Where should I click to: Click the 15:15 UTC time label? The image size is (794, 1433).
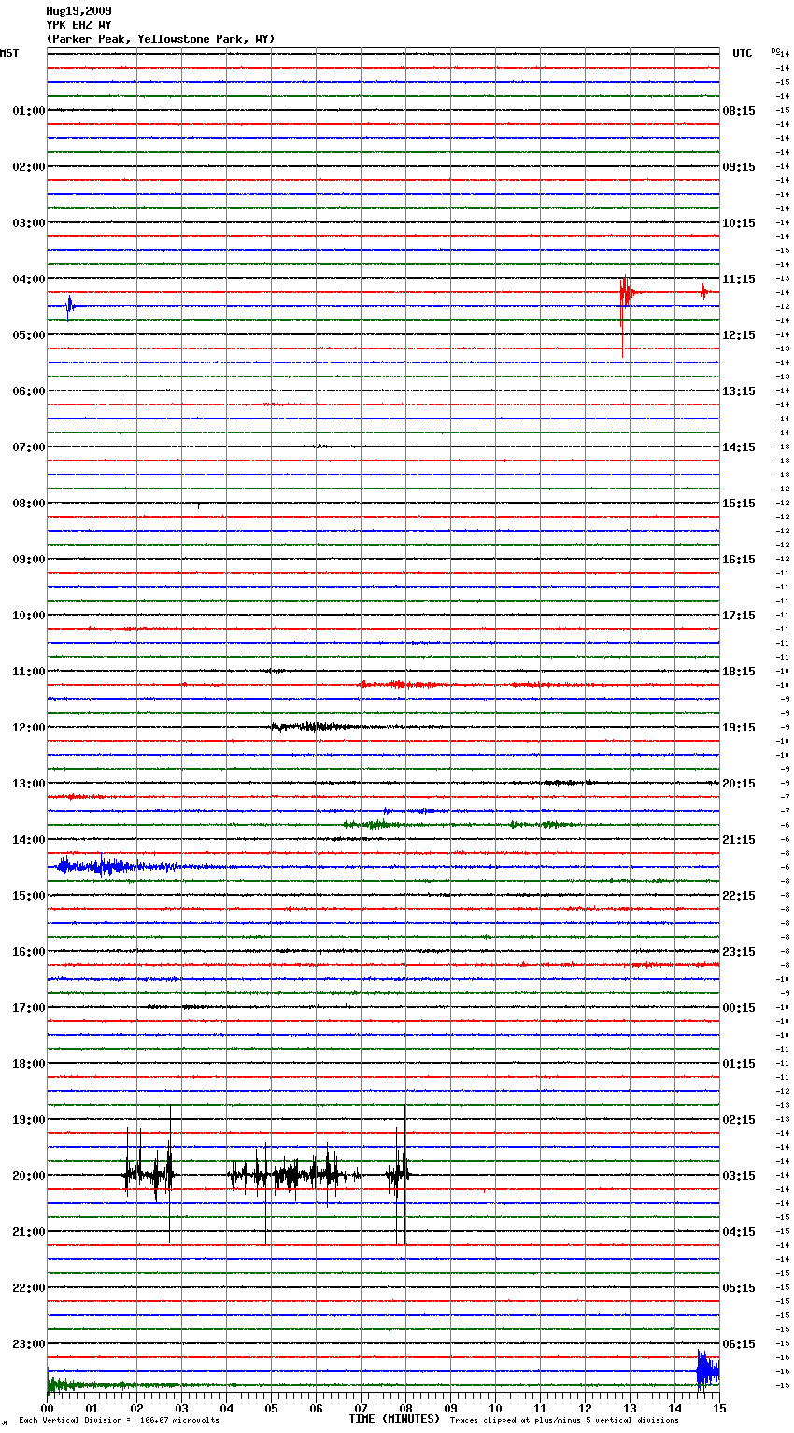pyautogui.click(x=739, y=504)
